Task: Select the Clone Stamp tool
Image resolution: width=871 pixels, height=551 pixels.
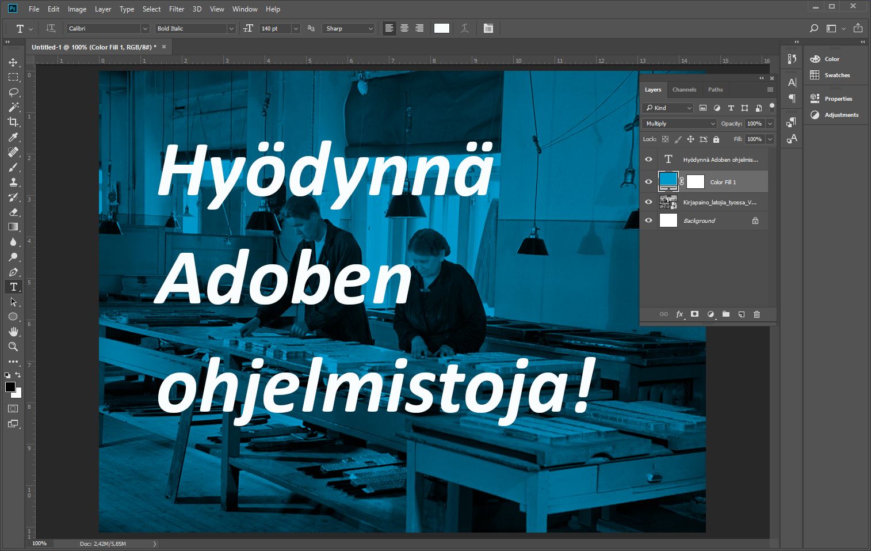Action: (x=13, y=182)
